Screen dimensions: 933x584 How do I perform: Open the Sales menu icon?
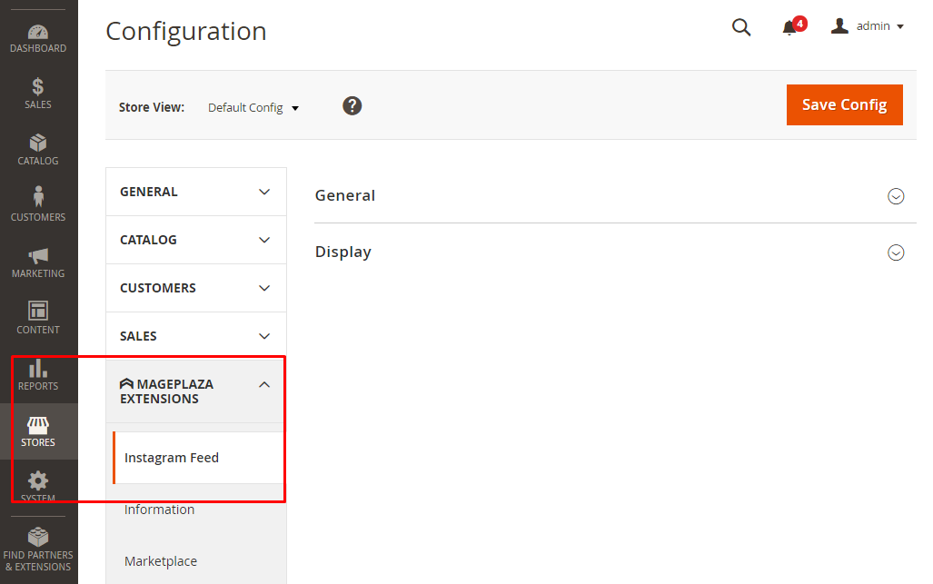pos(38,94)
